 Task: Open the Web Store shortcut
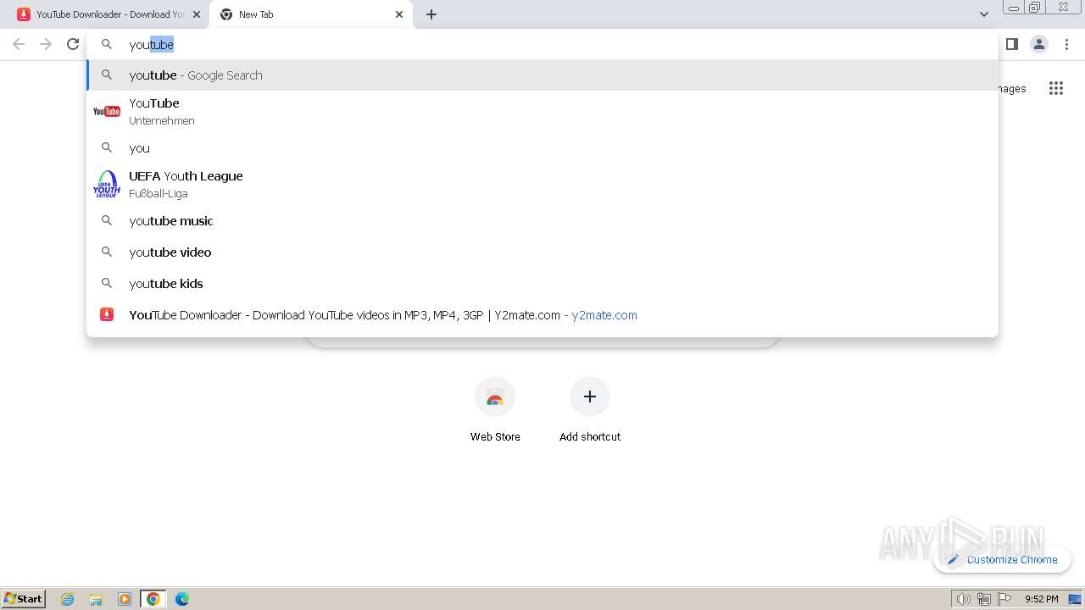(x=495, y=410)
